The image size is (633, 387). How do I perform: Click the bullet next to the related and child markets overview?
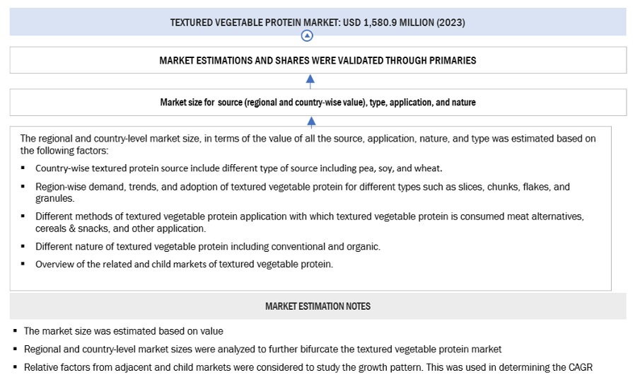[23, 264]
